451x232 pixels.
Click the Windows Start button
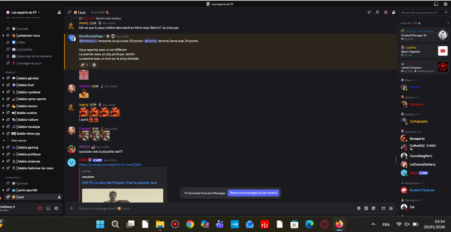pyautogui.click(x=100, y=224)
